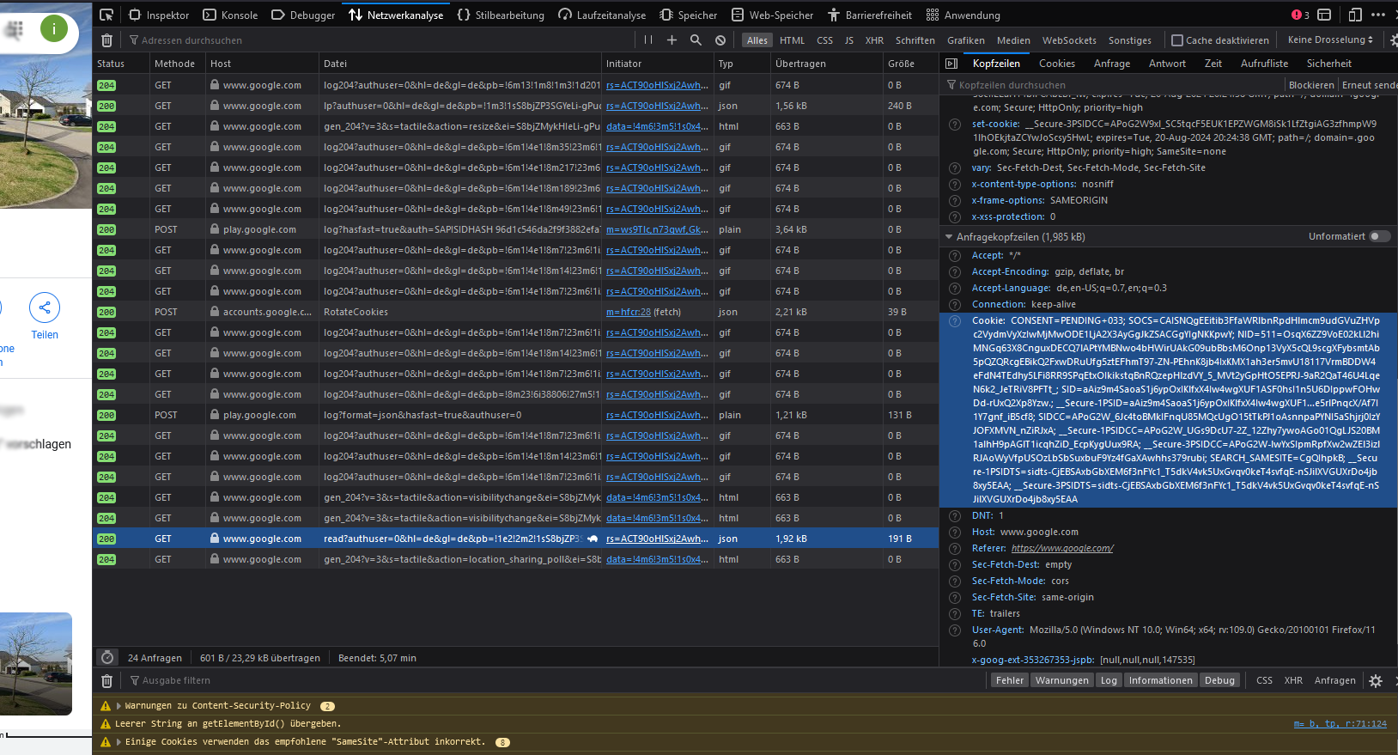Focus Kopfzeilen durchsuchen field
Viewport: 1398px width, 755px height.
tap(1112, 85)
